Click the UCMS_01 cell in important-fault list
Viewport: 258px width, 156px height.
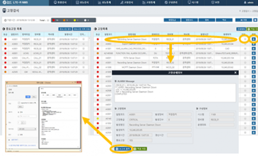coord(37,53)
